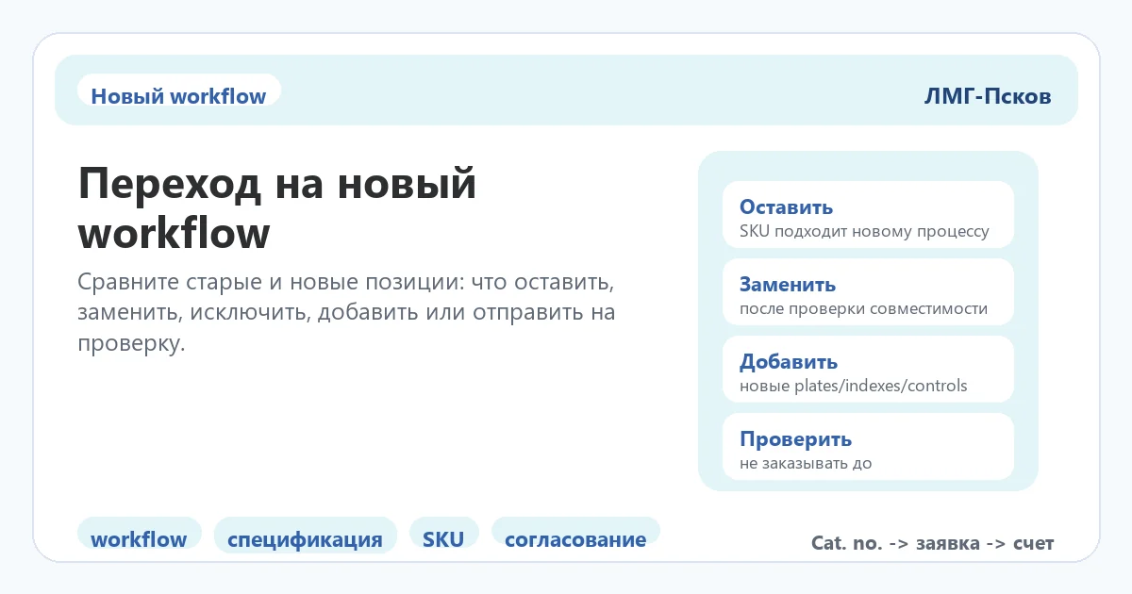Screen dimensions: 1132x594
Task: Select the 'Заменить' card
Action: pyautogui.click(x=868, y=292)
